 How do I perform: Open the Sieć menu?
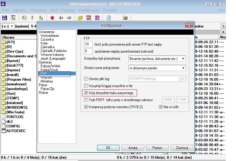(53, 10)
